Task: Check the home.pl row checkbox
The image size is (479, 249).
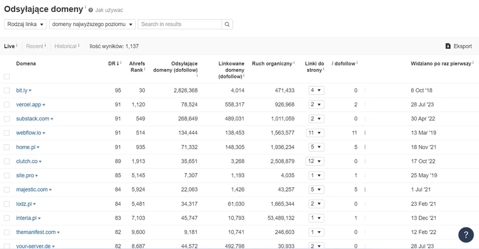Action: coord(7,147)
